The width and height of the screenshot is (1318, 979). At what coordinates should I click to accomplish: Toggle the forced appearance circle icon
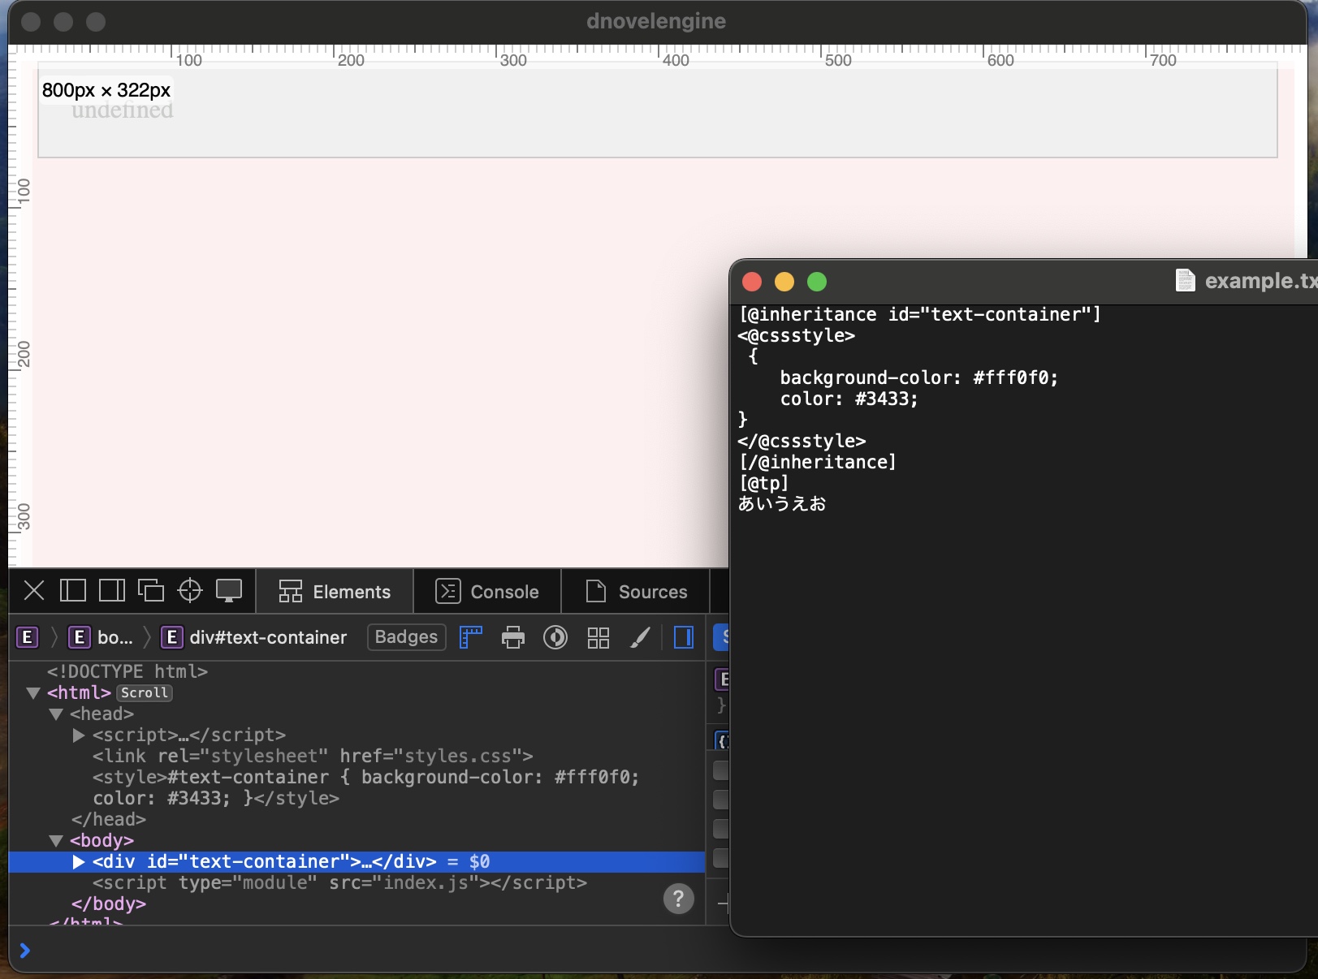[555, 637]
